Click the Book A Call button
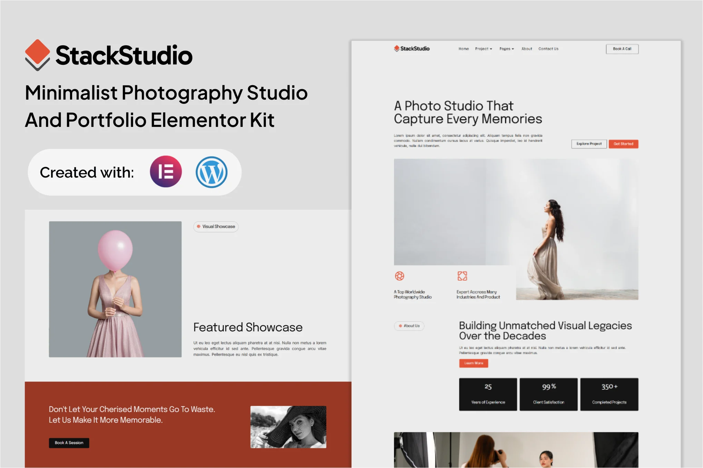This screenshot has height=468, width=703. pyautogui.click(x=622, y=49)
